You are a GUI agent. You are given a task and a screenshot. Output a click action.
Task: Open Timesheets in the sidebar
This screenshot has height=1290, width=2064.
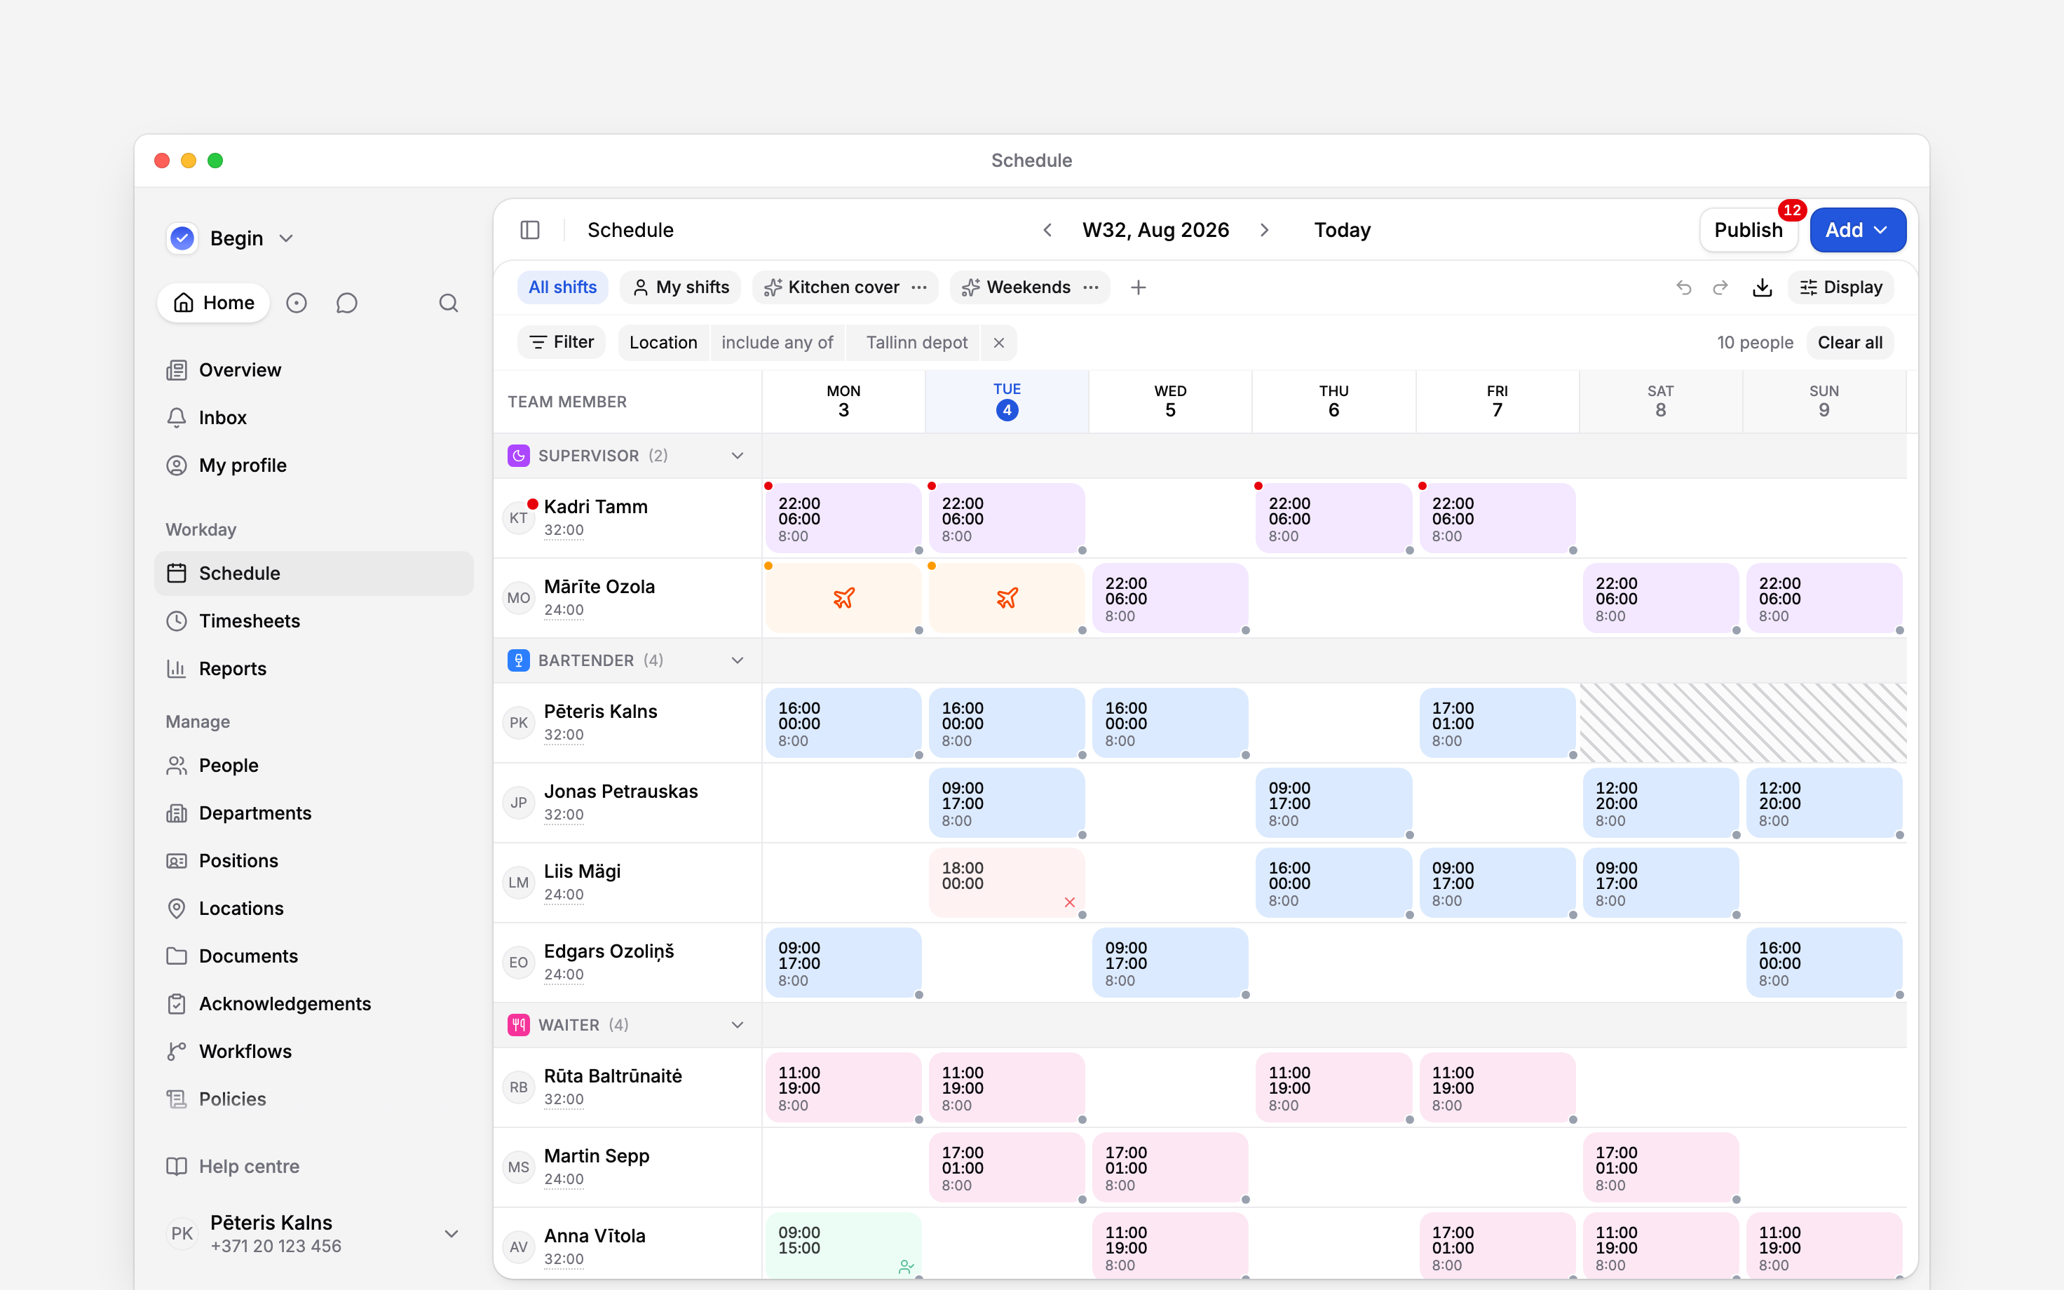pyautogui.click(x=314, y=621)
